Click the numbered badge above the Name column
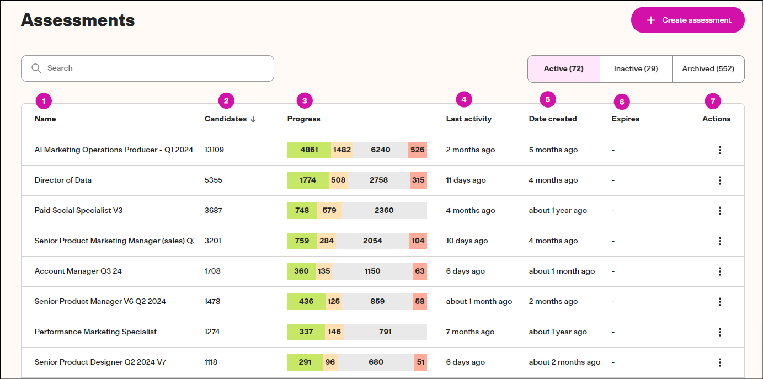 click(x=44, y=101)
